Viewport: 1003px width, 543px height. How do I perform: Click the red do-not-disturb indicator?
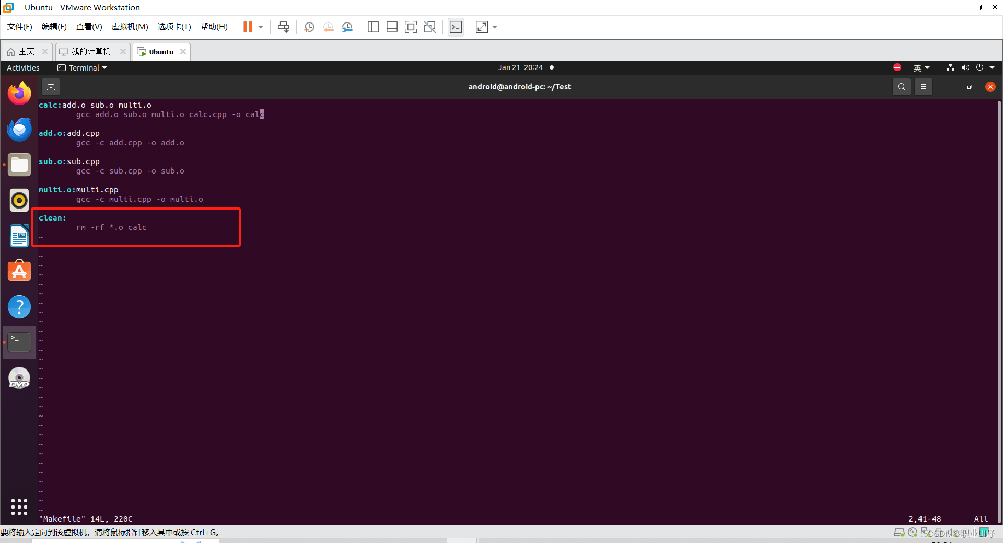(x=897, y=67)
